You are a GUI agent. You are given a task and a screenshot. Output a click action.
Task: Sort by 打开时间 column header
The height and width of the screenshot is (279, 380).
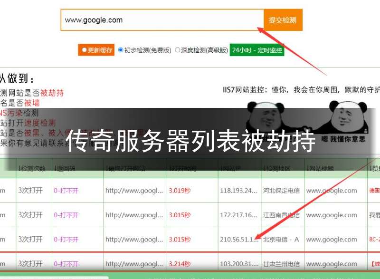tap(183, 168)
